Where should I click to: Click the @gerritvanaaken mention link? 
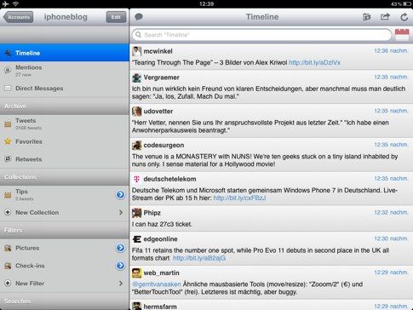coord(157,284)
